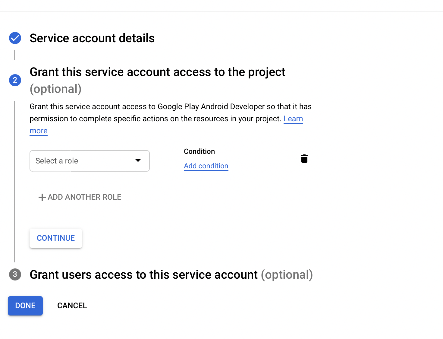The width and height of the screenshot is (443, 339).
Task: Click Grant this service account access heading
Action: [x=157, y=72]
